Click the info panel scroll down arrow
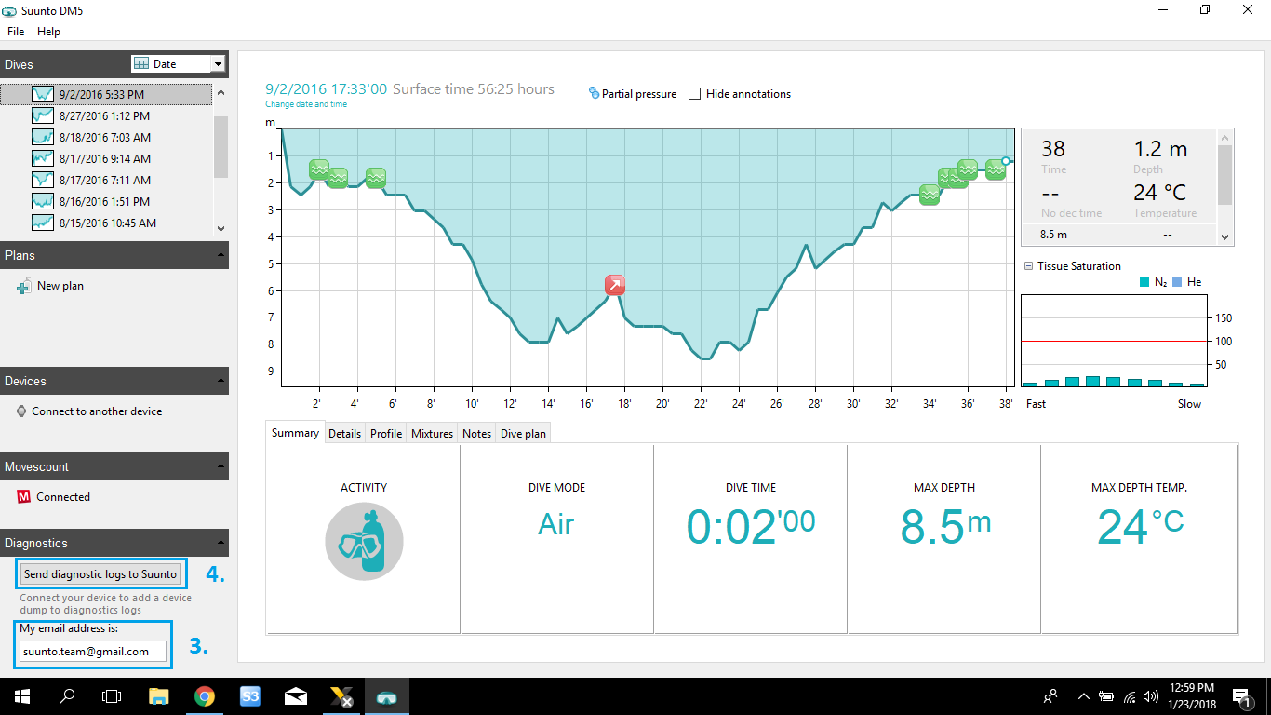1271x715 pixels. click(x=1225, y=237)
